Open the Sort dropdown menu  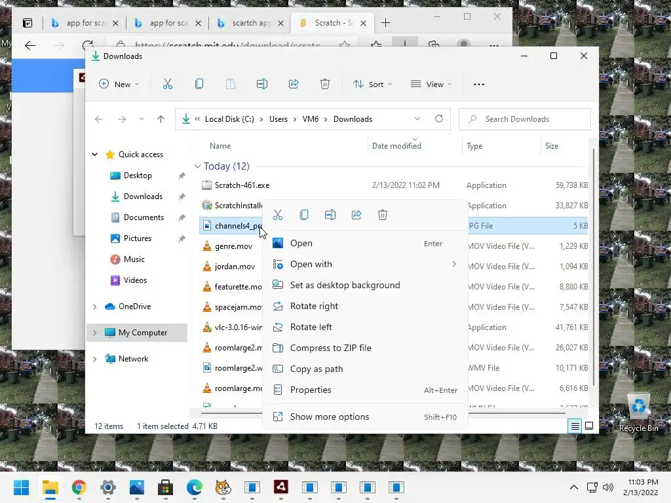372,84
